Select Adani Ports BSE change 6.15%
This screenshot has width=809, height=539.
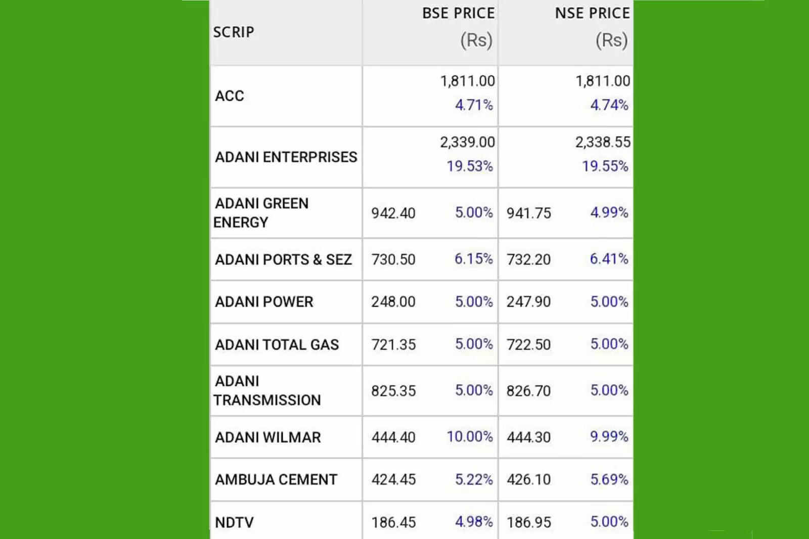pos(473,259)
